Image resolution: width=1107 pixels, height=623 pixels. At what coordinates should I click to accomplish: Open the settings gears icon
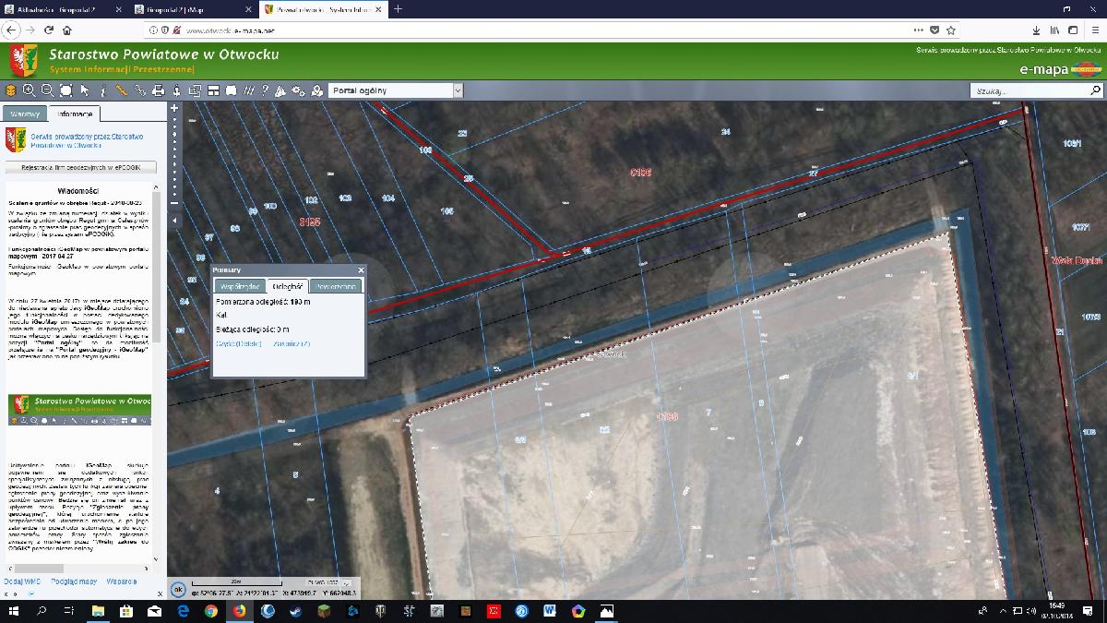point(298,90)
